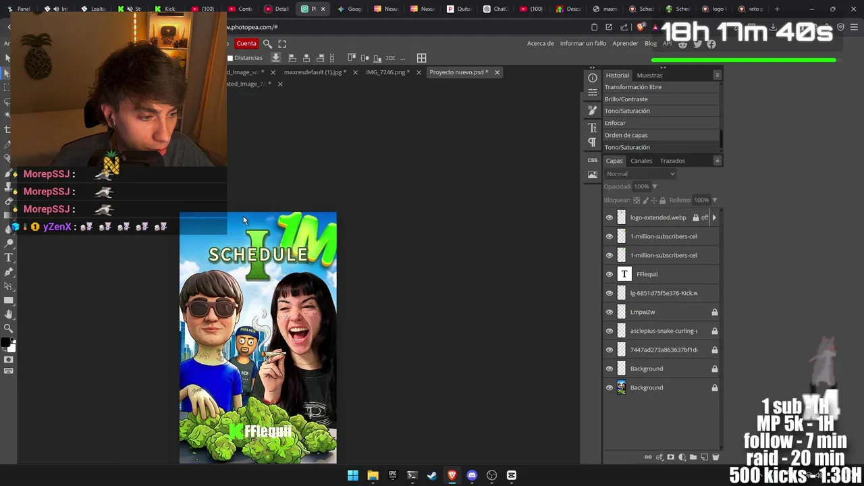Open the Capas panel menu
The width and height of the screenshot is (864, 486).
(x=717, y=161)
